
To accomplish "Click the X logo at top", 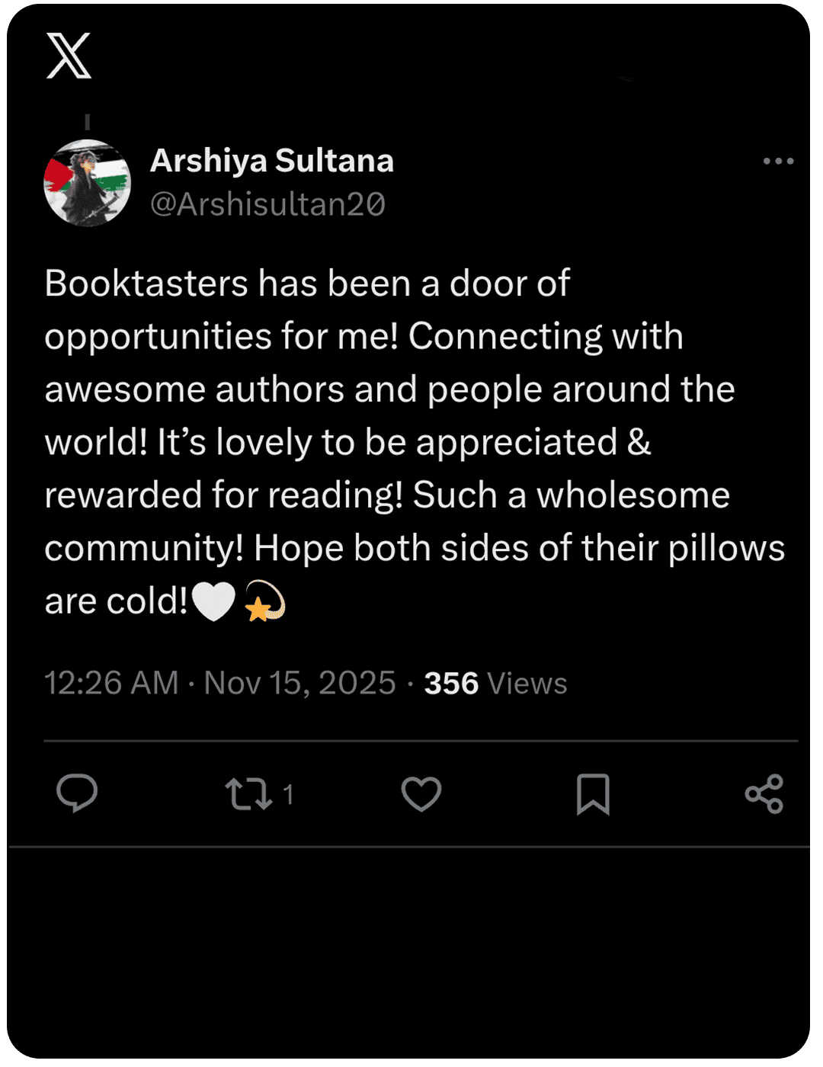I will (x=69, y=56).
